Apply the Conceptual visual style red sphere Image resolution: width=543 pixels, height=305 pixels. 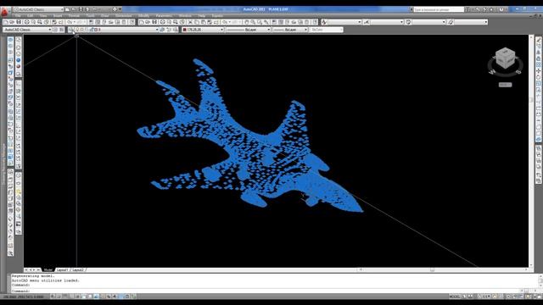(x=19, y=66)
